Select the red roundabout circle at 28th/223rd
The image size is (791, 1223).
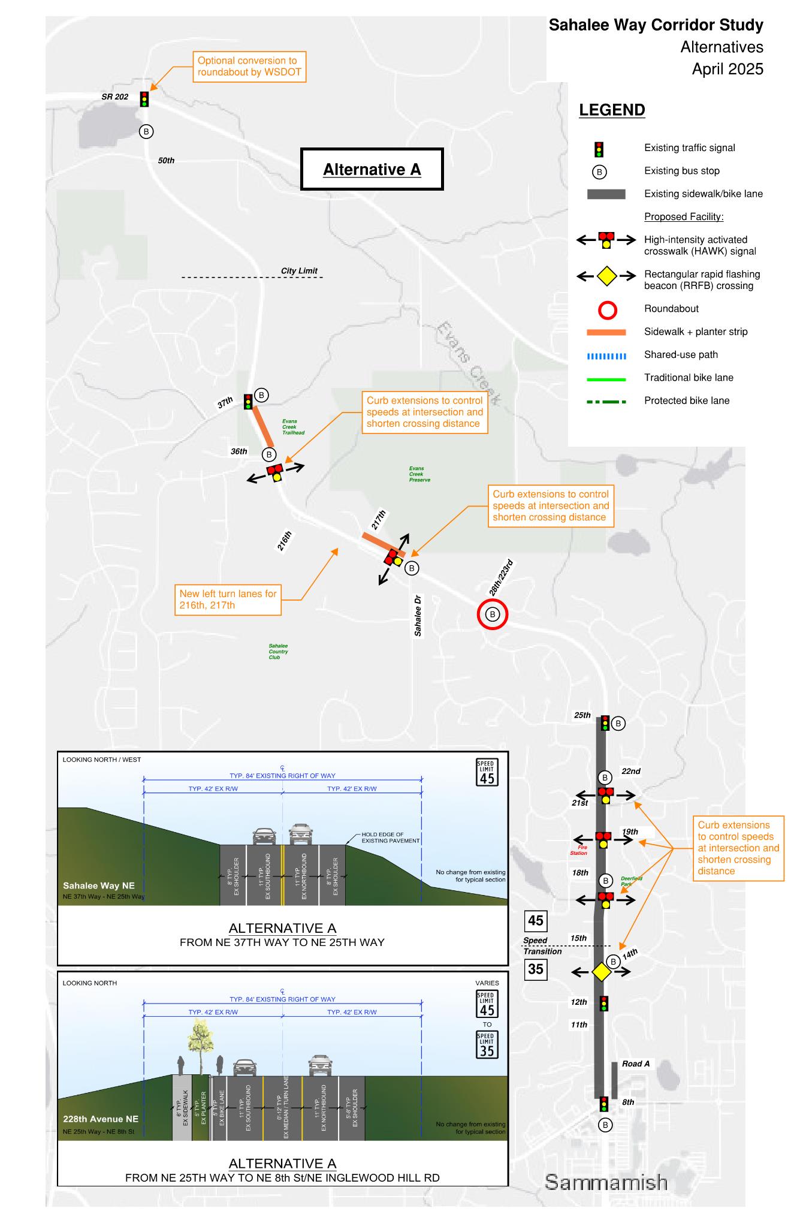coord(493,614)
